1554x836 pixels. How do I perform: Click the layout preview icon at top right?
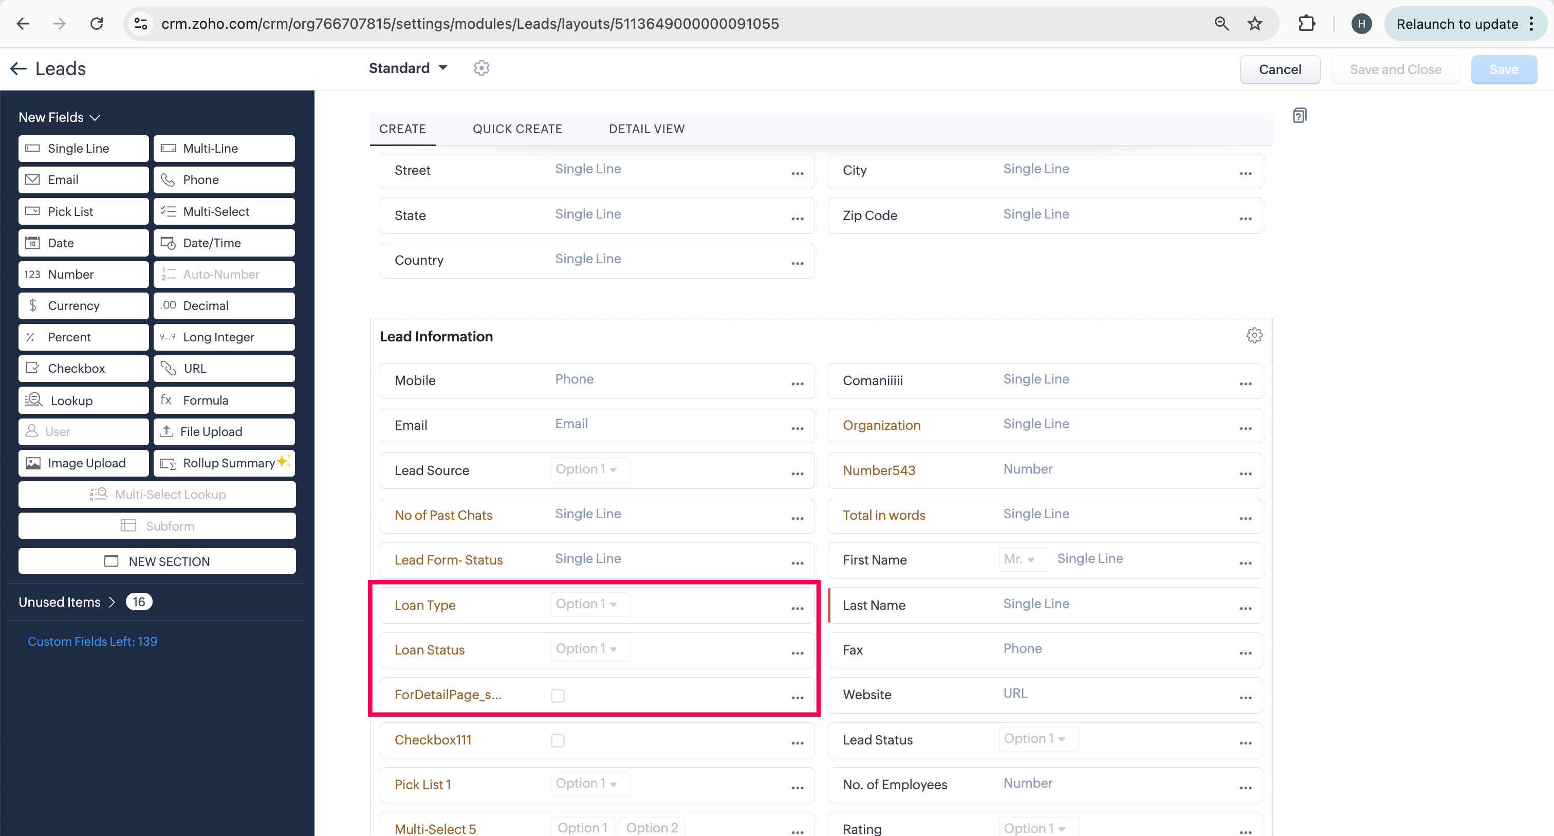pyautogui.click(x=1300, y=115)
